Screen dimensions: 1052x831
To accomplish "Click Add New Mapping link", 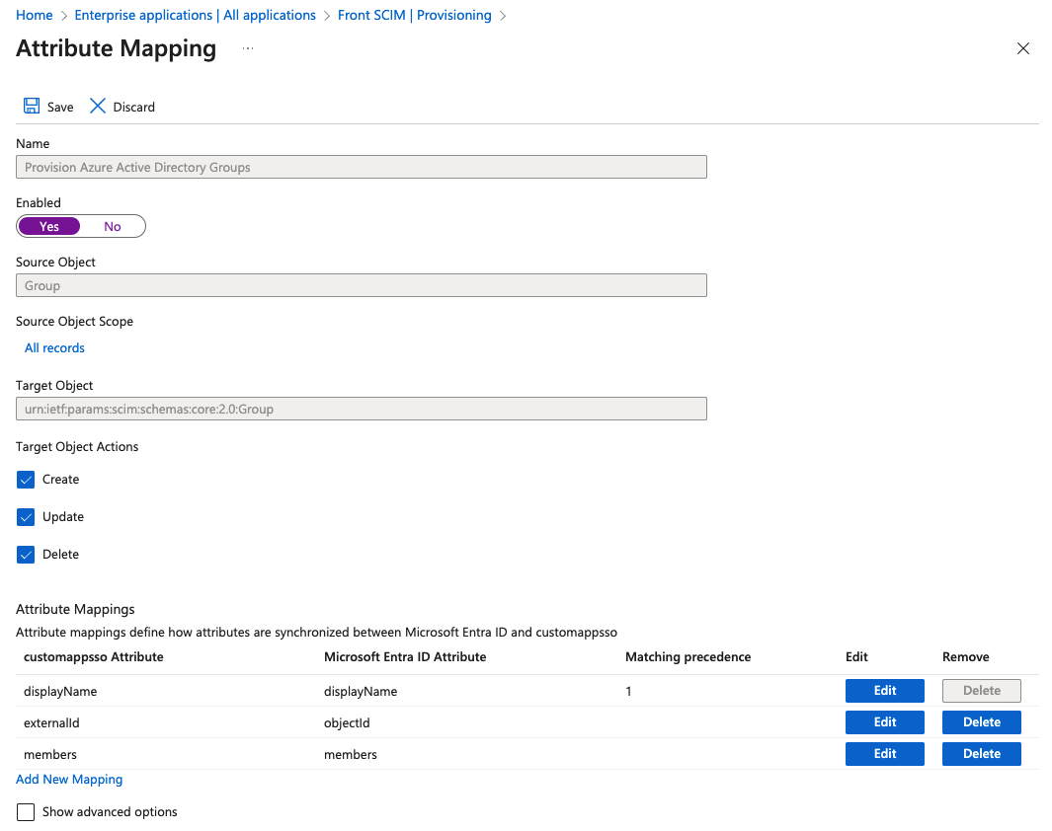I will [x=69, y=780].
